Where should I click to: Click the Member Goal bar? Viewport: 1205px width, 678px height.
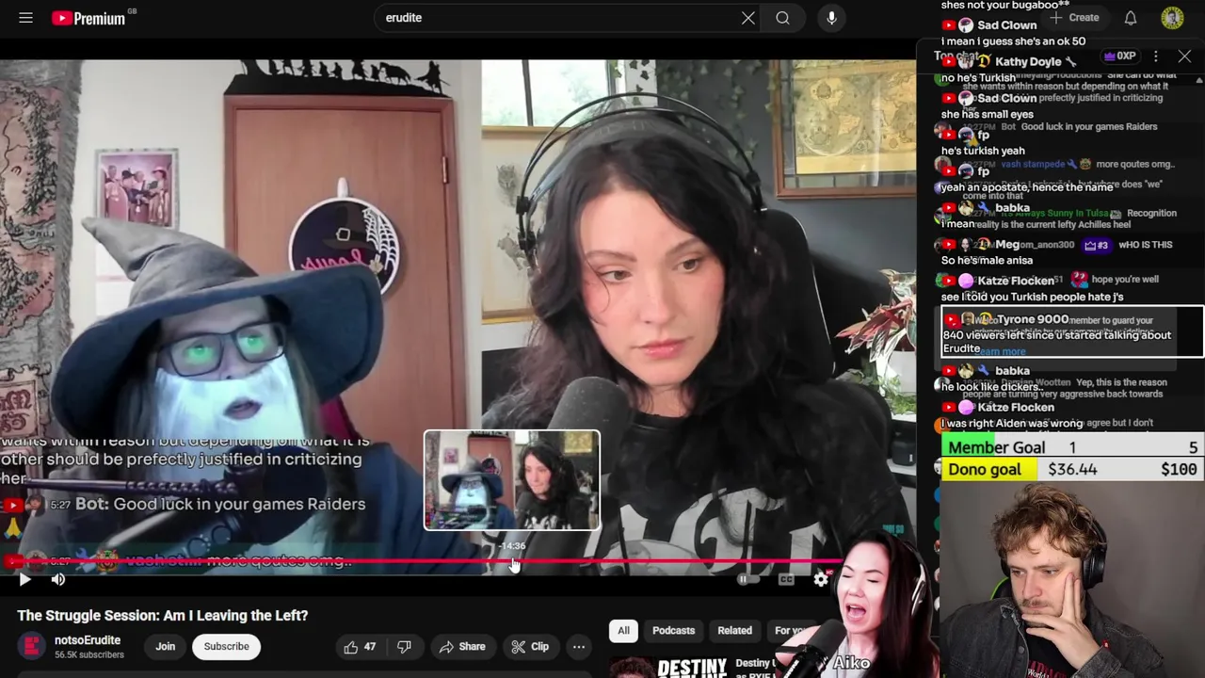(x=1072, y=447)
